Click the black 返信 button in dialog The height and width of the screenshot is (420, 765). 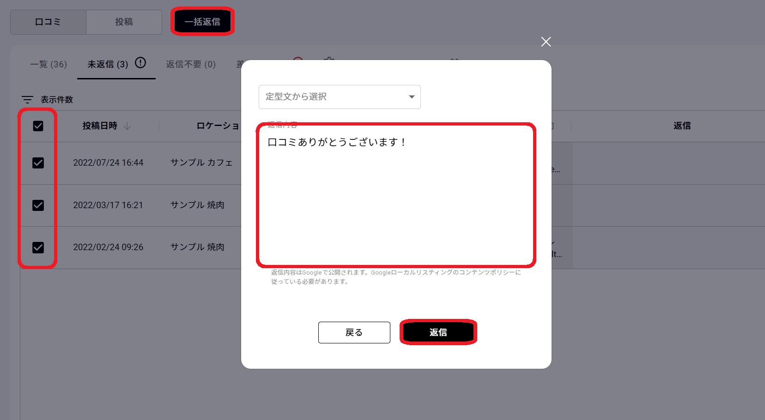(438, 332)
